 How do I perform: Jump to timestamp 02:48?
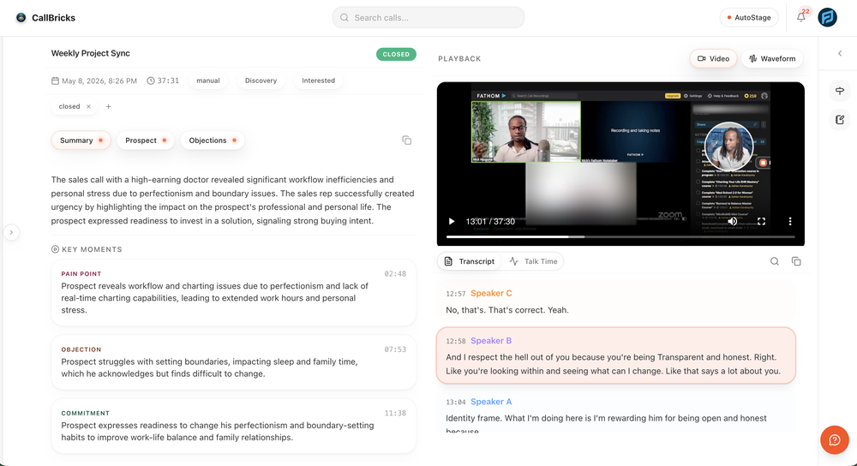pyautogui.click(x=394, y=274)
